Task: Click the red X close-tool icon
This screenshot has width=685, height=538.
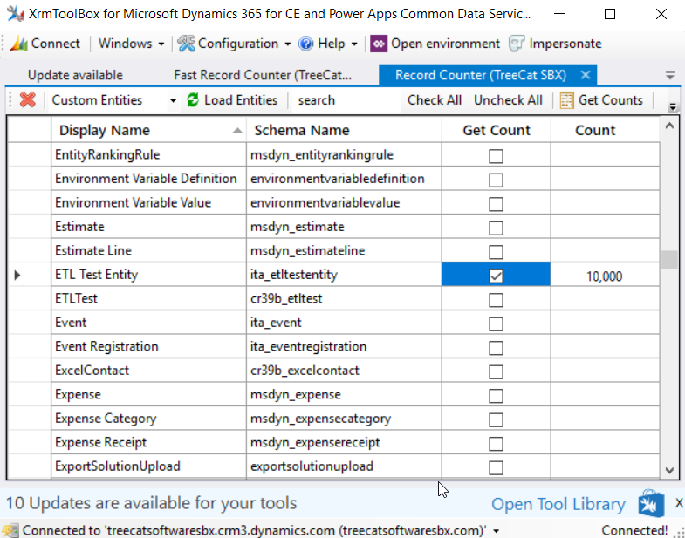Action: click(x=28, y=100)
